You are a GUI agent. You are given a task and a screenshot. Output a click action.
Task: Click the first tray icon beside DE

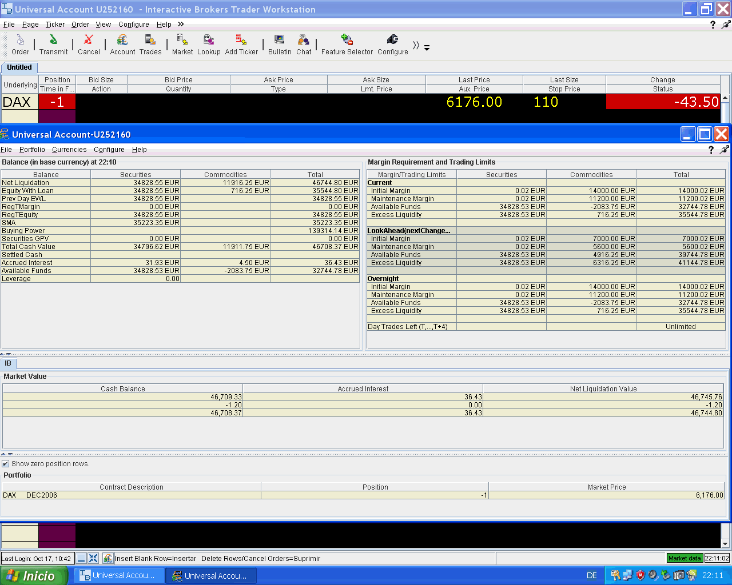615,575
